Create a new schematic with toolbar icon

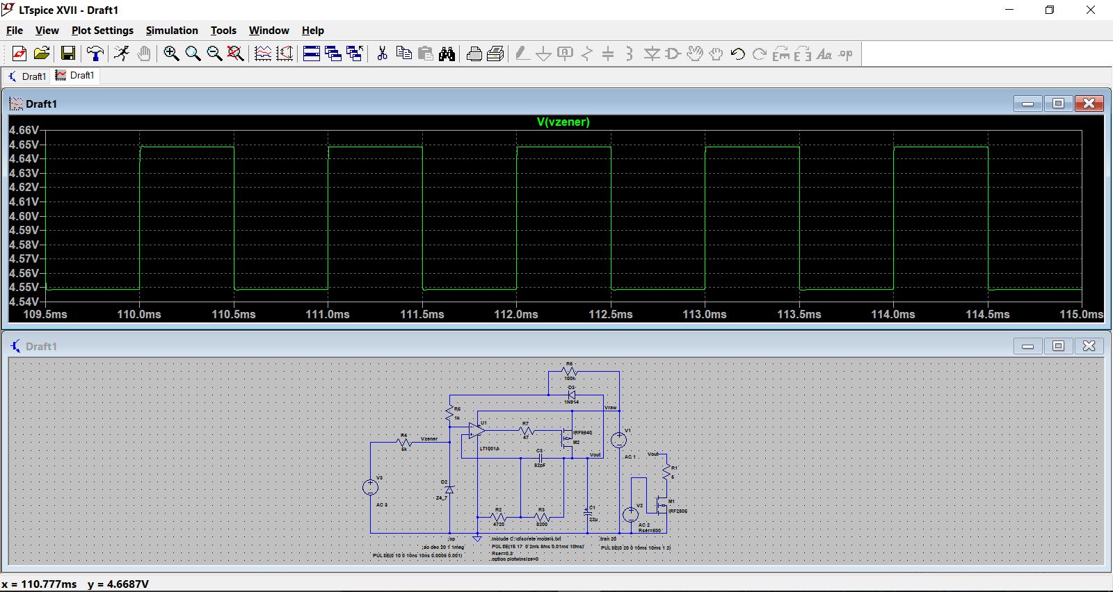coord(19,54)
